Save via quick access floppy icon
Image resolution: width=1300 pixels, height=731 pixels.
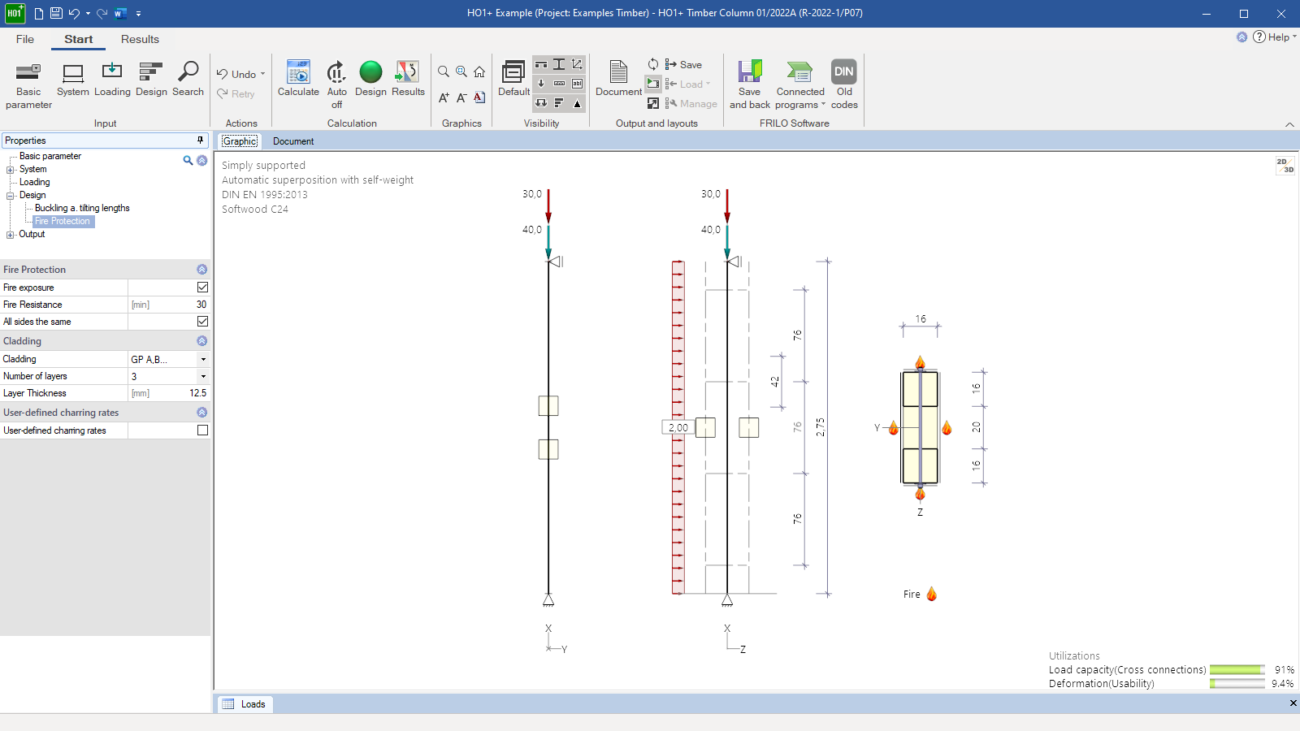(x=56, y=13)
